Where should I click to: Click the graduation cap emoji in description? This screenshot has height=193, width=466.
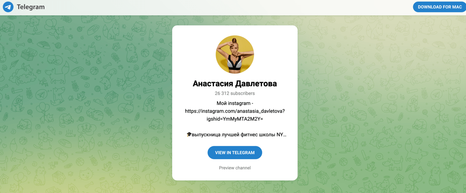point(189,134)
